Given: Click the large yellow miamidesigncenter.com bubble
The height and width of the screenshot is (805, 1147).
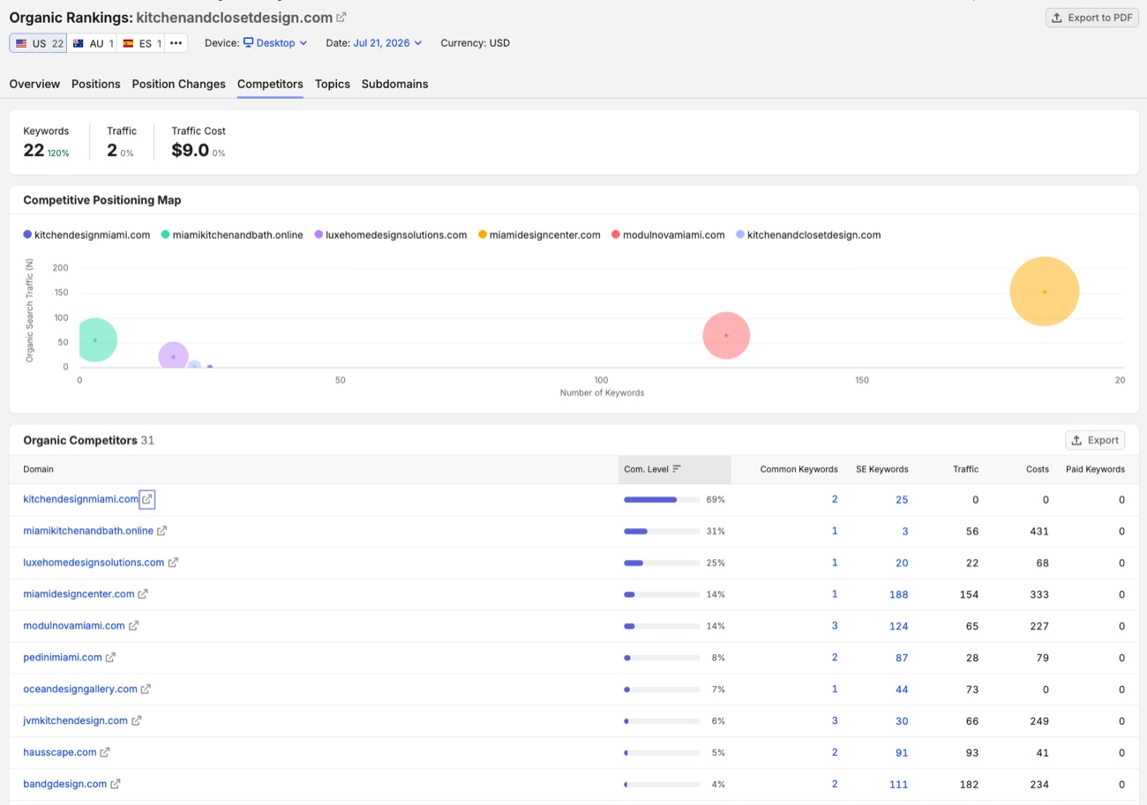Looking at the screenshot, I should (x=1045, y=292).
